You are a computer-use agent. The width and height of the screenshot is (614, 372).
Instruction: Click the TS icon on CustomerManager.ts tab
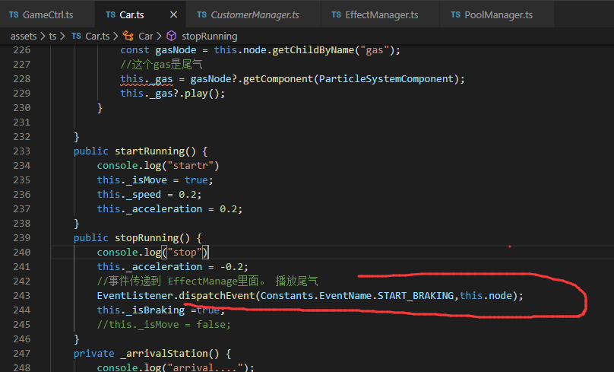[201, 14]
